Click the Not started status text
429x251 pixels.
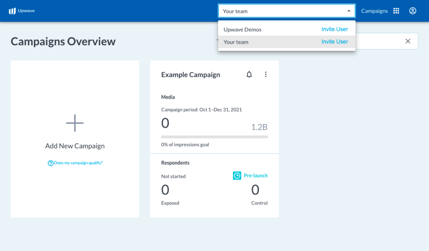tap(173, 176)
